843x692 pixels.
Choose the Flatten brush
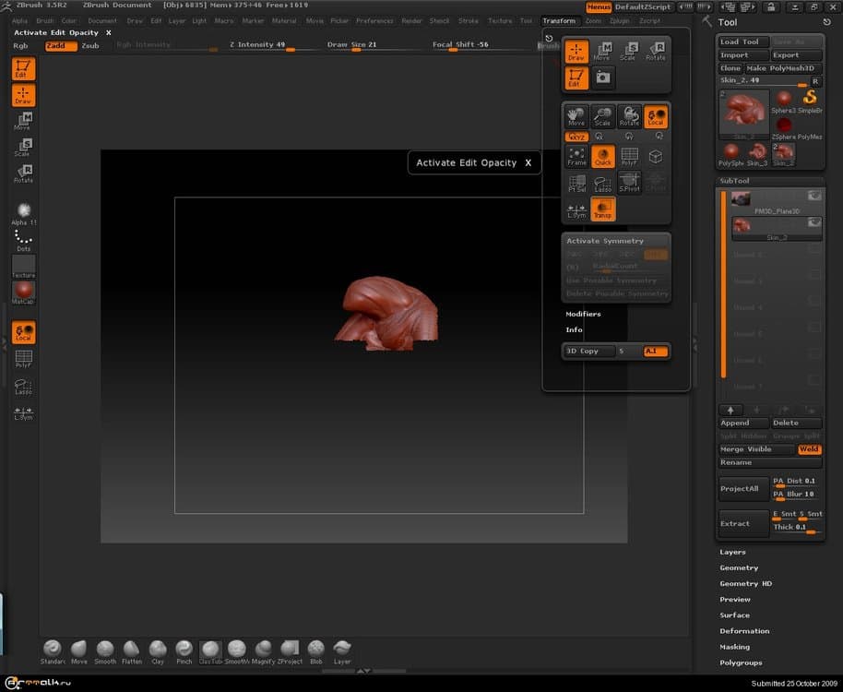coord(131,649)
